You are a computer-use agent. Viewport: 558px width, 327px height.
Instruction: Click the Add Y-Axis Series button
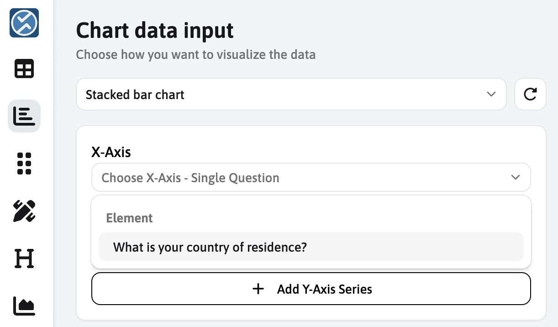click(311, 289)
